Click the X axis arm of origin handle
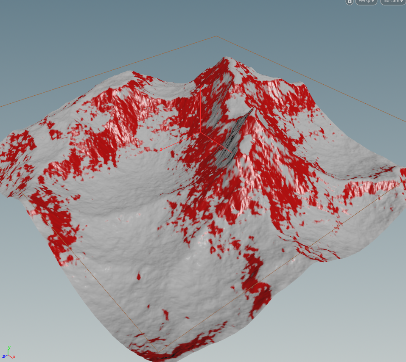The width and height of the screenshot is (406, 362). [216, 142]
